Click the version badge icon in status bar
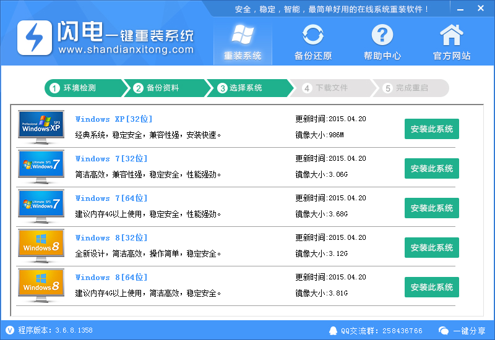495x340 pixels. pos(9,330)
